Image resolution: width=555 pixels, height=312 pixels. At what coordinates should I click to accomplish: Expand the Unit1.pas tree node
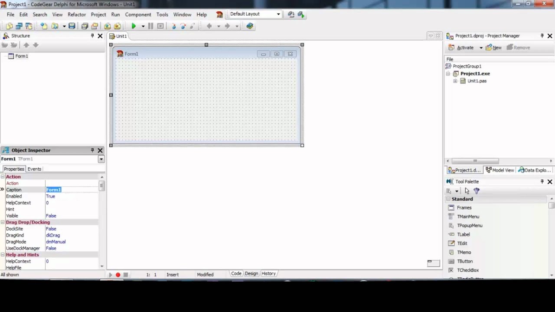click(455, 81)
